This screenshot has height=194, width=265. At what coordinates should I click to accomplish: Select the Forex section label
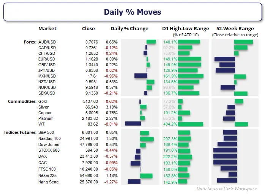[x=30, y=42]
